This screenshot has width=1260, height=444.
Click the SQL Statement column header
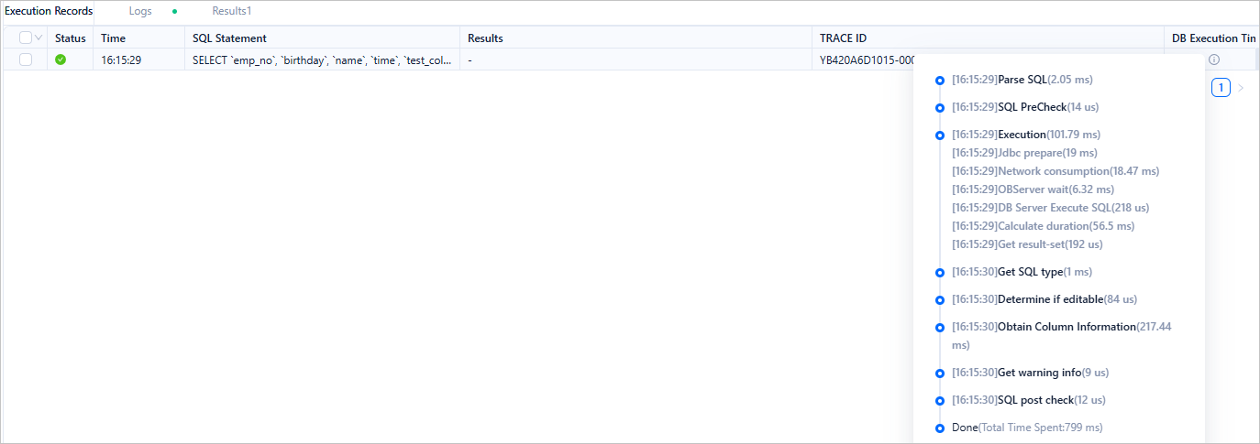pos(229,38)
